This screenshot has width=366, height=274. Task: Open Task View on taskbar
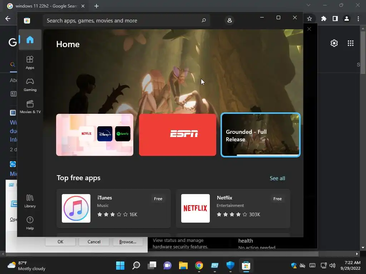pyautogui.click(x=152, y=265)
